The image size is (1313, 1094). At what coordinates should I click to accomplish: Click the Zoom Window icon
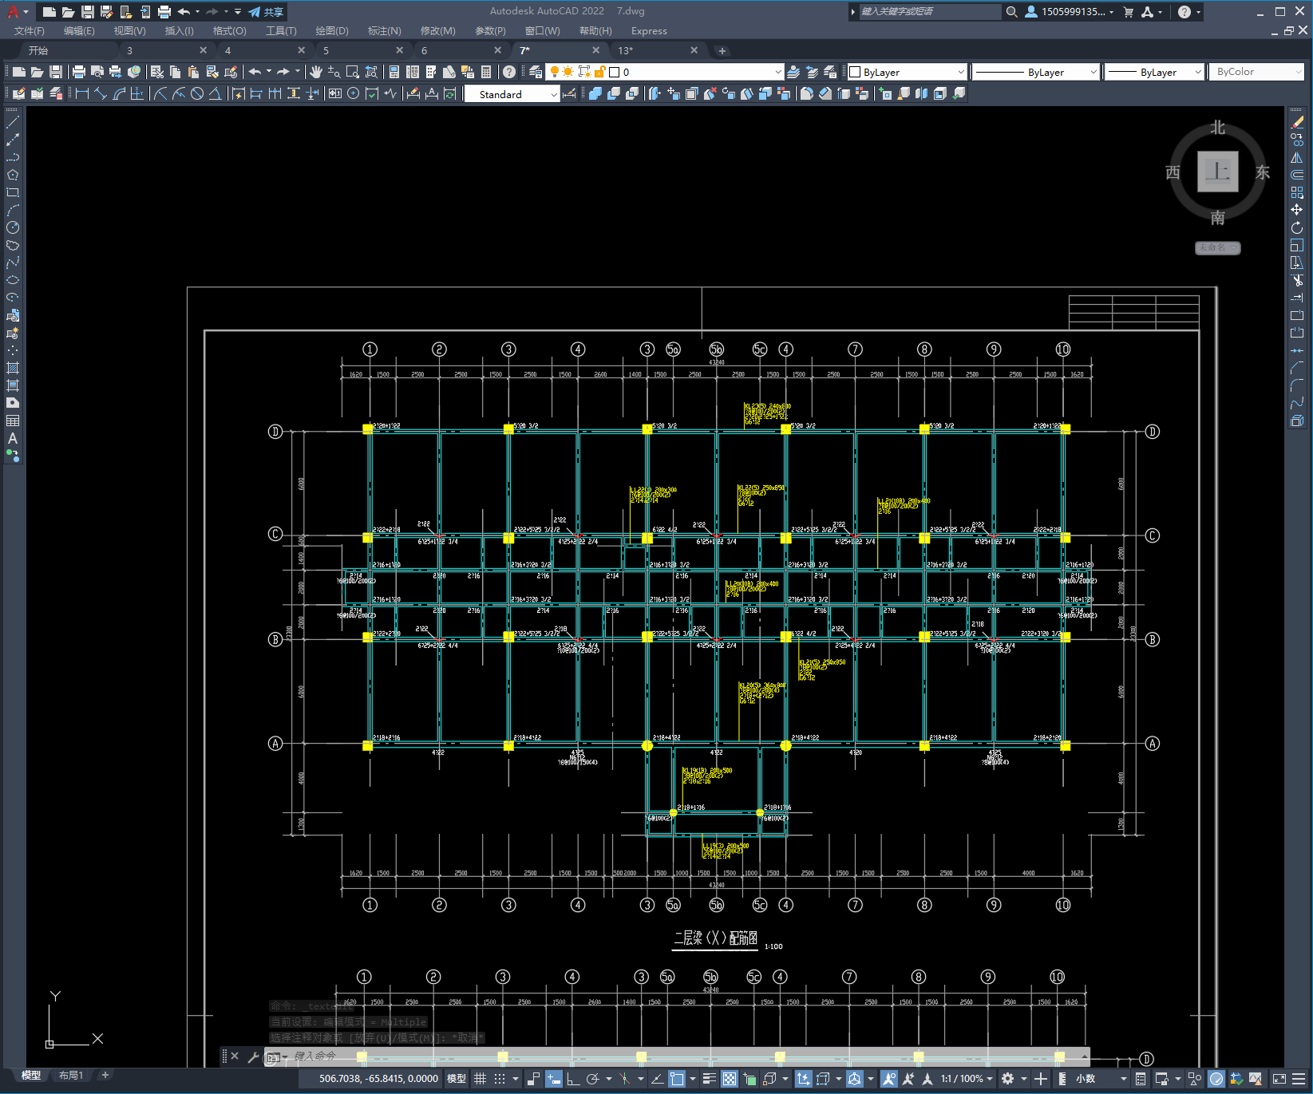click(x=352, y=72)
